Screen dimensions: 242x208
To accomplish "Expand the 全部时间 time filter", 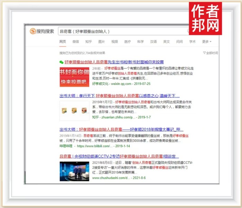I will tap(212, 53).
